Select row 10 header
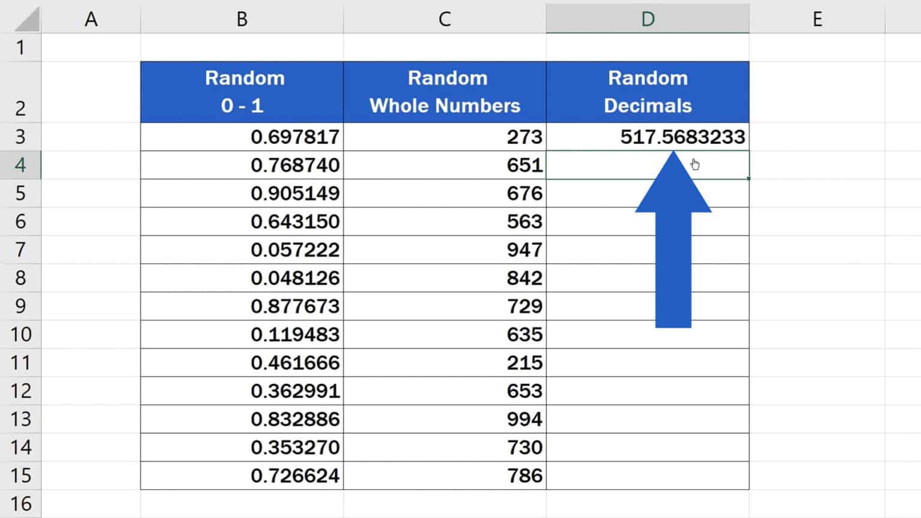 pyautogui.click(x=20, y=334)
